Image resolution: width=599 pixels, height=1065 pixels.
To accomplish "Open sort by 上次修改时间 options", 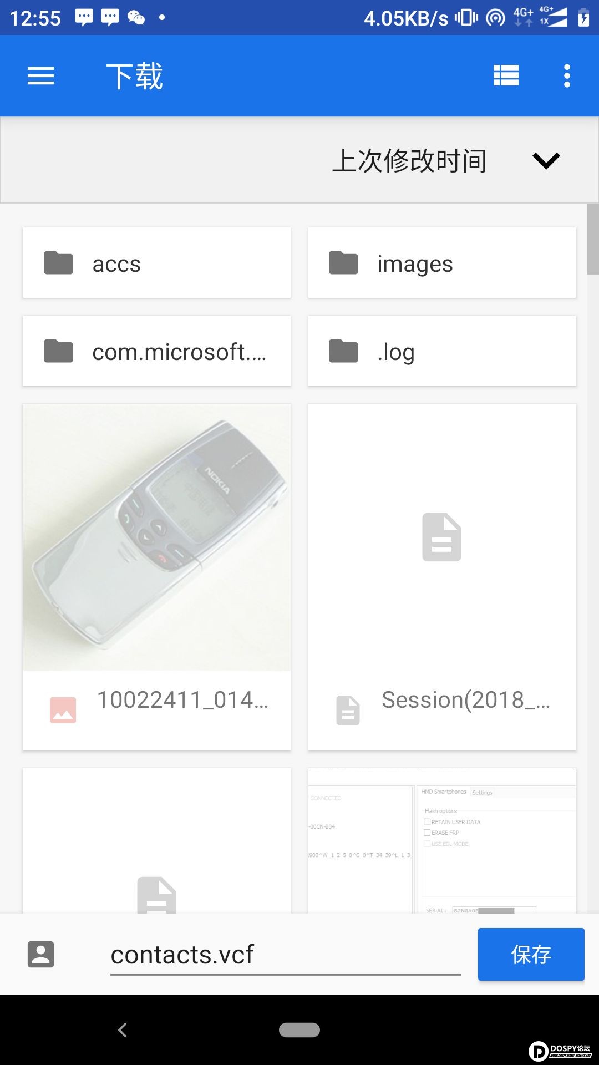I will click(409, 161).
